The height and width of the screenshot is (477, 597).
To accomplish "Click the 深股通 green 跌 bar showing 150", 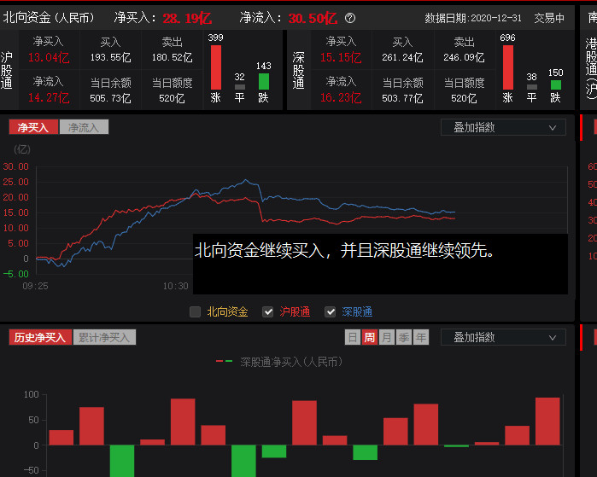I will tap(556, 84).
